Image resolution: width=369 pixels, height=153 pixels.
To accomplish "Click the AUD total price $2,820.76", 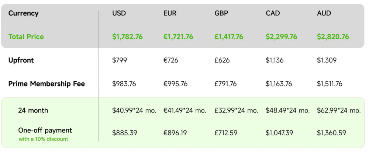I will pyautogui.click(x=333, y=37).
